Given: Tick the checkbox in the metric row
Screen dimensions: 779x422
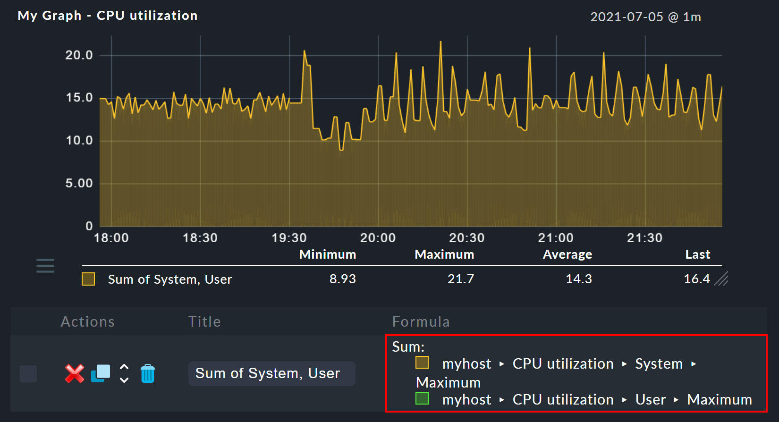Looking at the screenshot, I should click(x=28, y=374).
